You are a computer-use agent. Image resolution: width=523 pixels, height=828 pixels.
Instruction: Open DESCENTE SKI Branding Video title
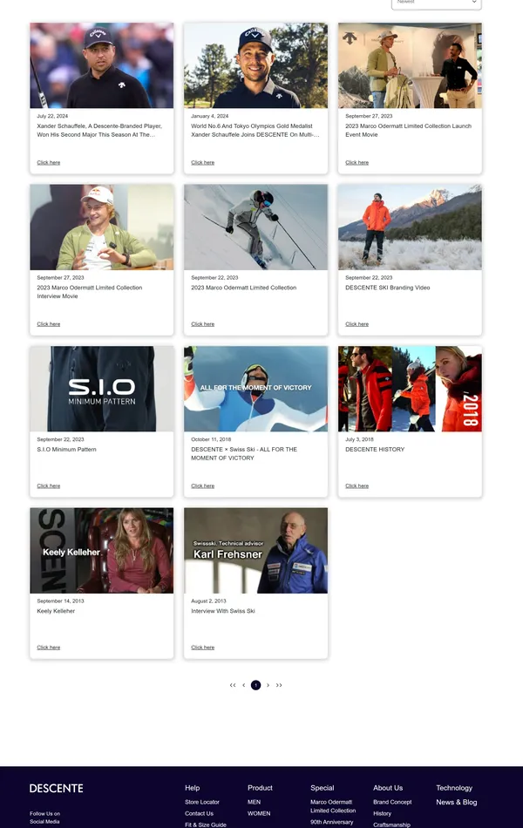pyautogui.click(x=388, y=288)
